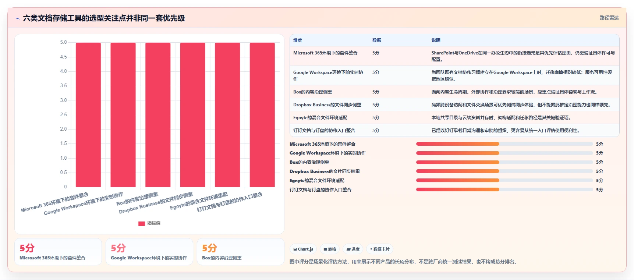Screen dimensions: 634x280
Task: Click the progress label 钉钉文档与钉盘的协作入口整合
Action: click(x=320, y=190)
